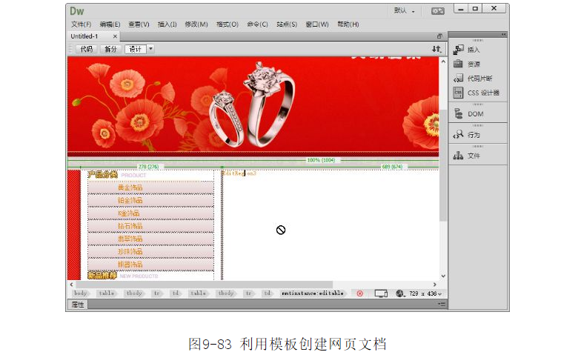Open the DOM panel icon

(x=459, y=114)
